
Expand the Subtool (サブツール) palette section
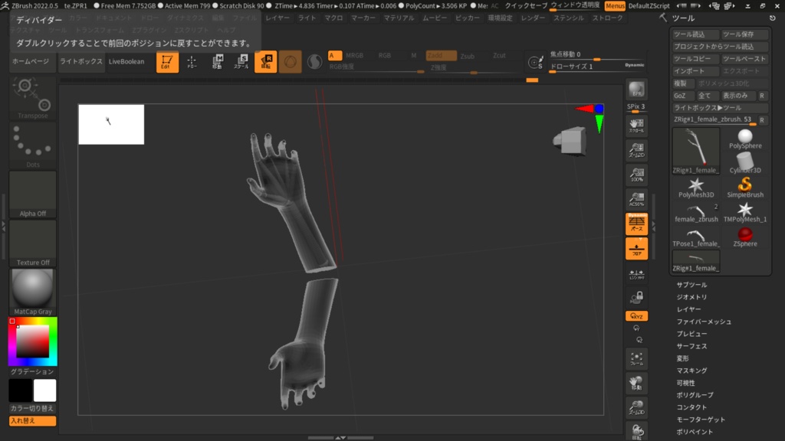(x=692, y=285)
